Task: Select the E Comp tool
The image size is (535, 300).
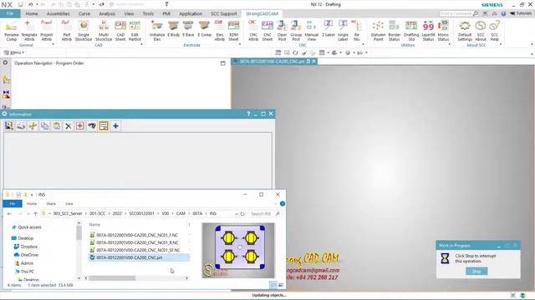Action: [x=204, y=29]
